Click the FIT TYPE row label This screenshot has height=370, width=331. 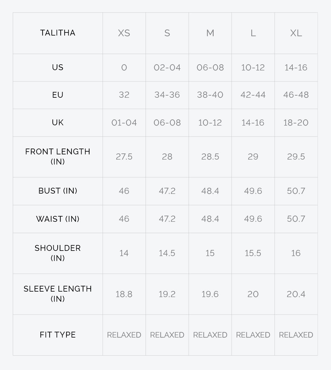click(x=58, y=335)
